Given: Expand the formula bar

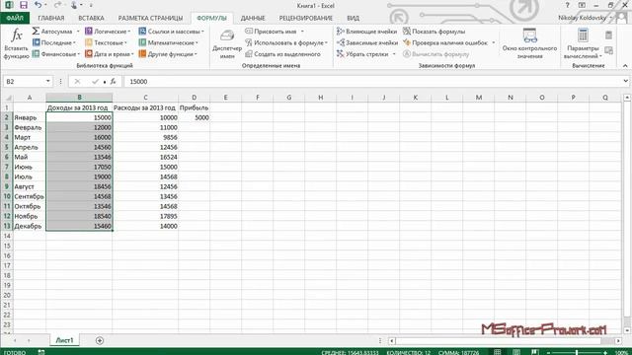Looking at the screenshot, I should coord(625,81).
